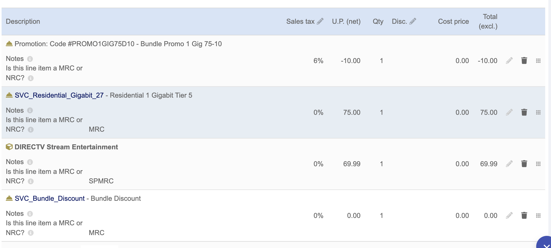This screenshot has width=551, height=248.
Task: Edit the DIRECTV Stream Entertainment line item
Action: [x=509, y=164]
